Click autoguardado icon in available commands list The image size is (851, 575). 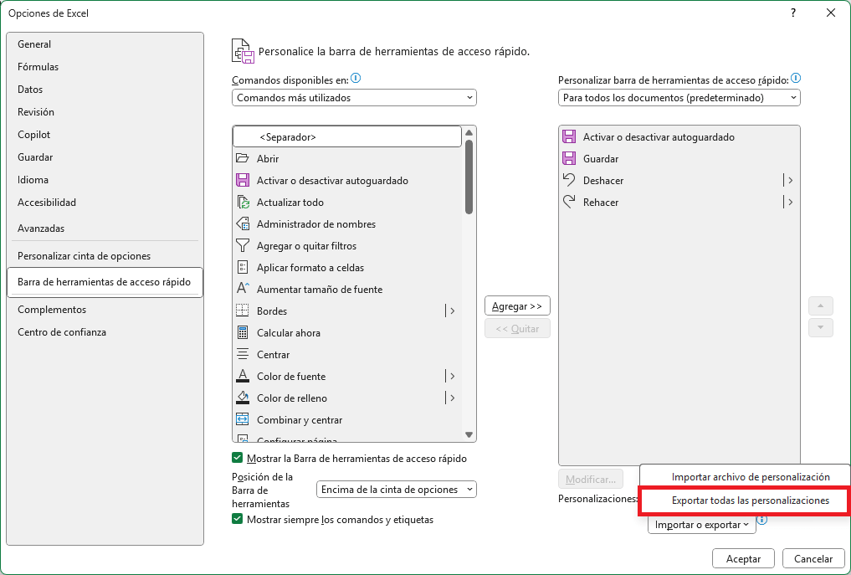pos(242,180)
